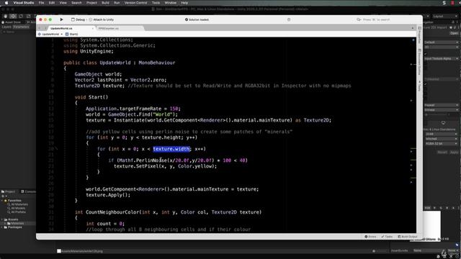Open the Search menu
This screenshot has height=259, width=461.
pos(76,3)
